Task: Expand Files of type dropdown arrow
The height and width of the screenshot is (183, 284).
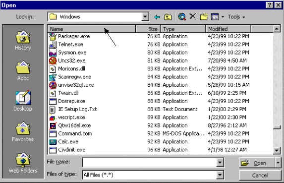Action: click(220, 175)
